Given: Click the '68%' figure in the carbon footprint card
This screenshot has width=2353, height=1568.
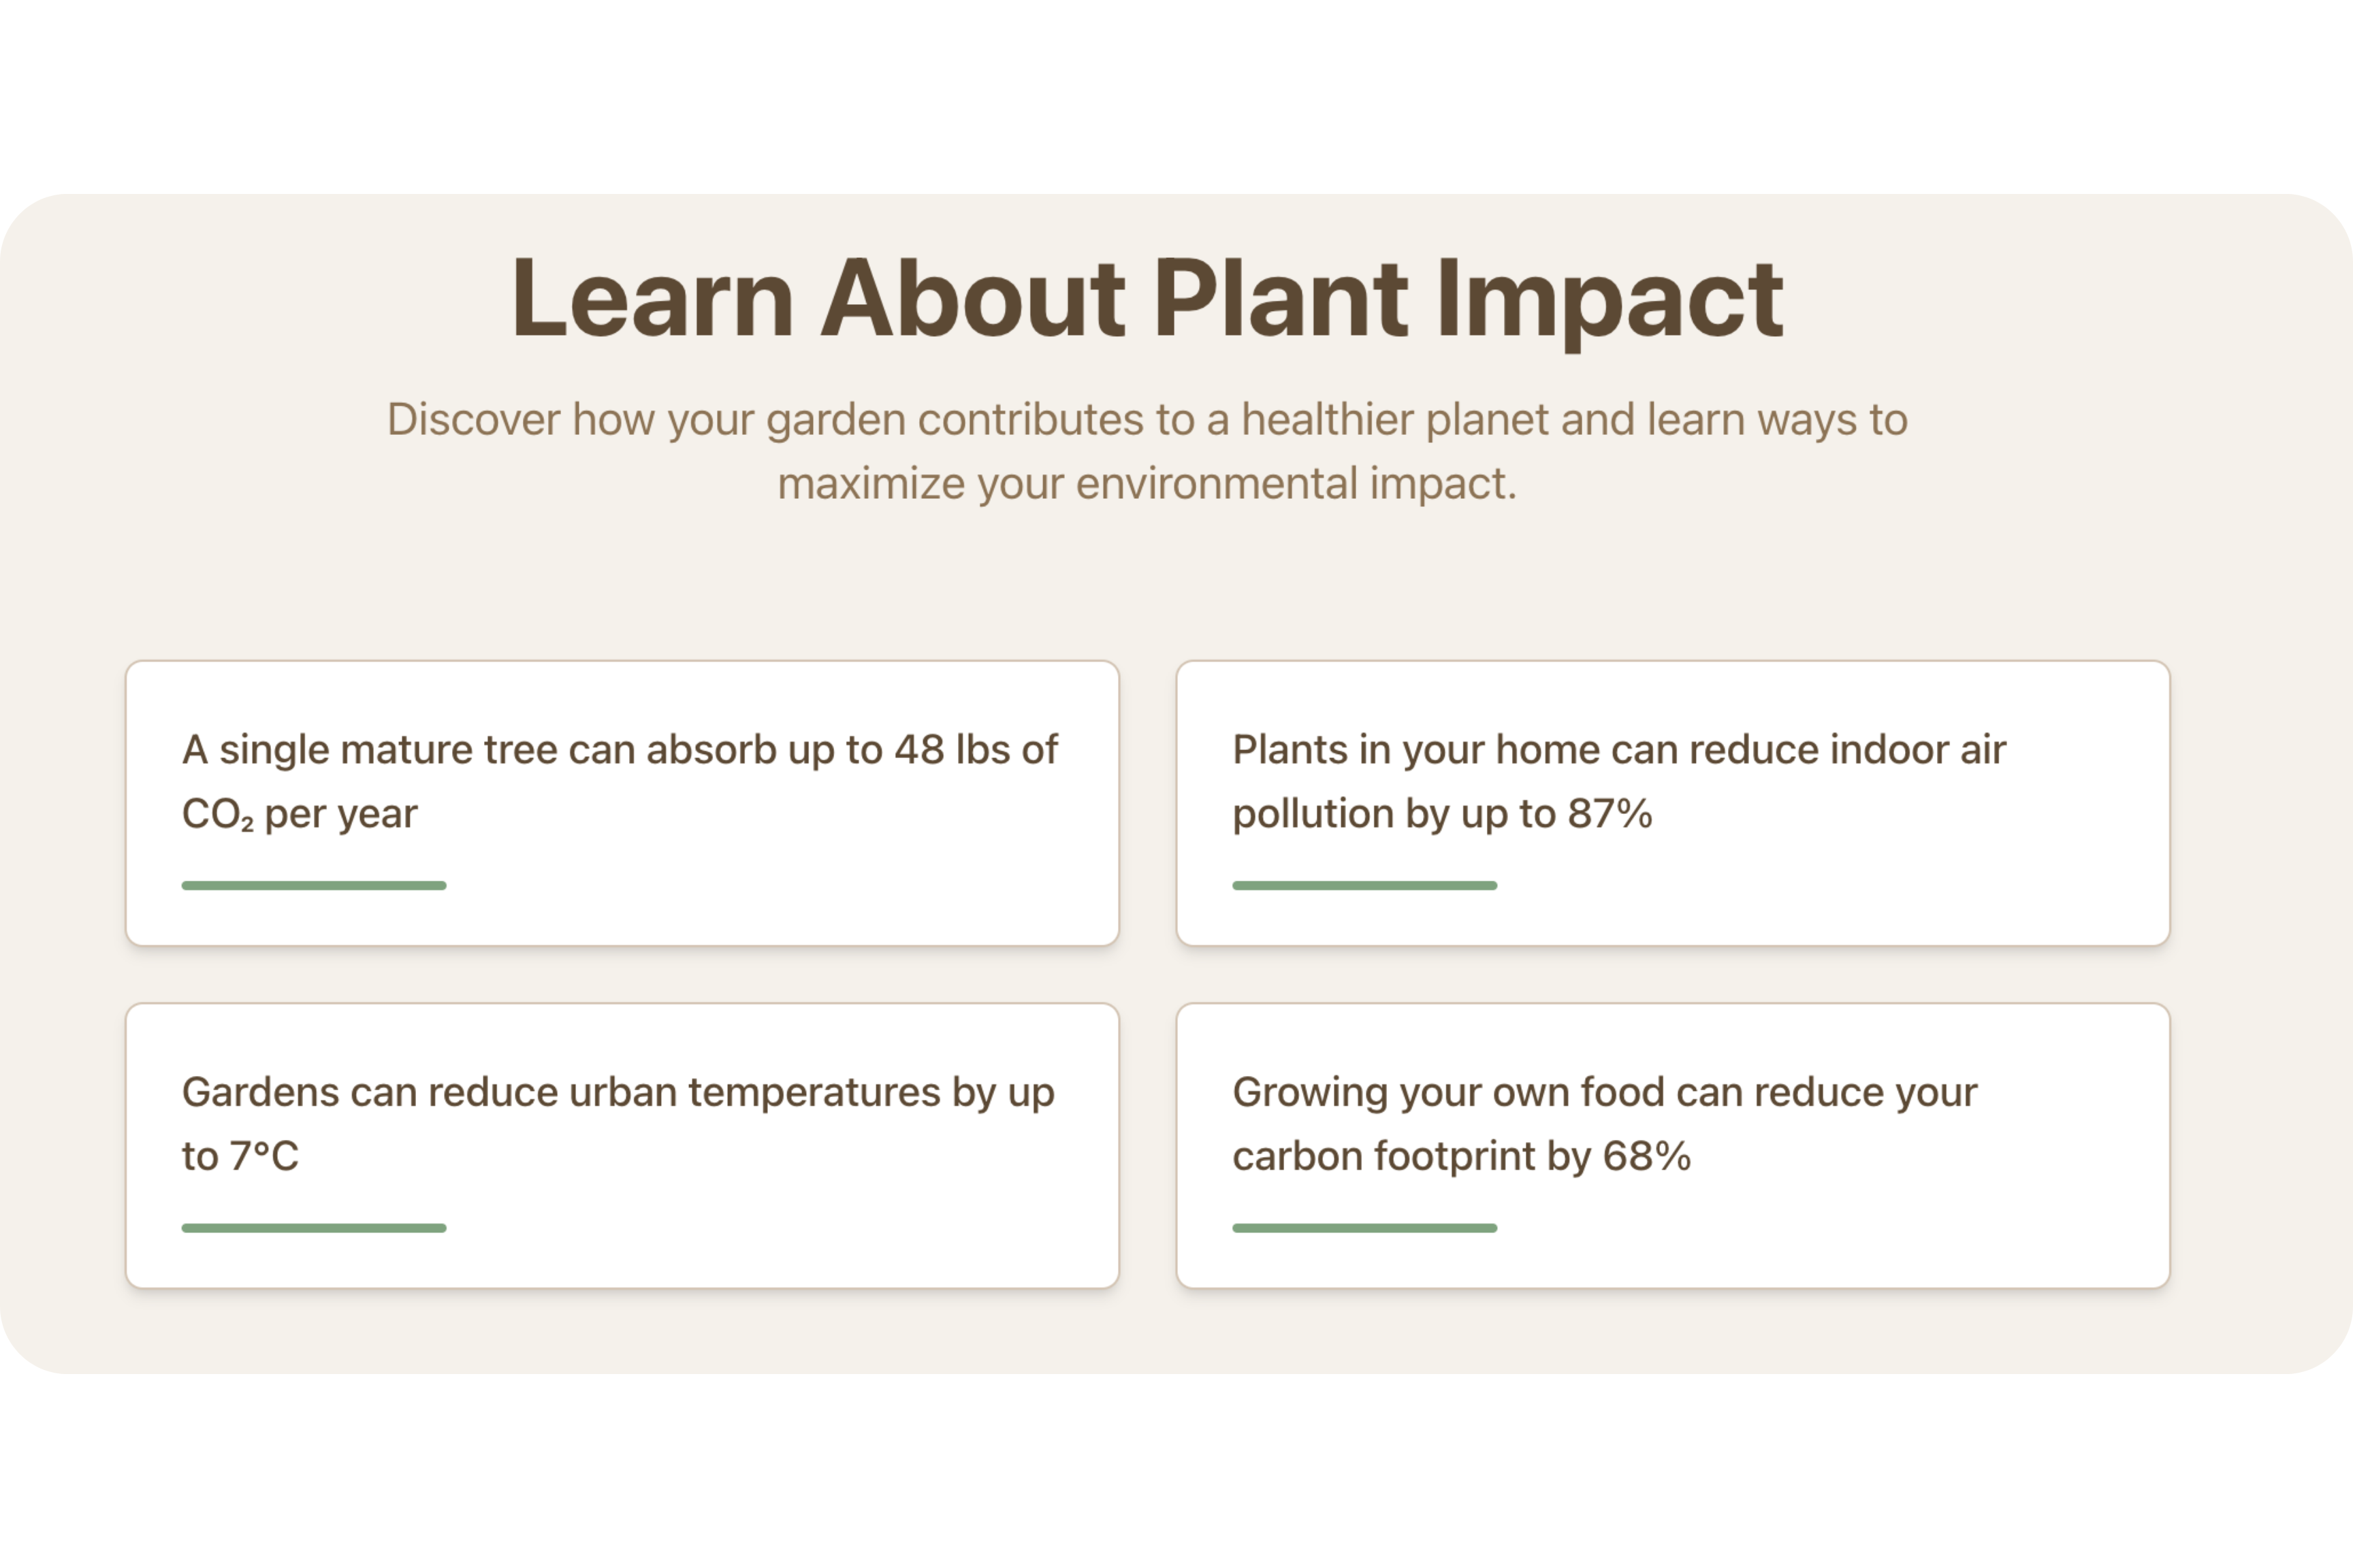Looking at the screenshot, I should [1647, 1157].
